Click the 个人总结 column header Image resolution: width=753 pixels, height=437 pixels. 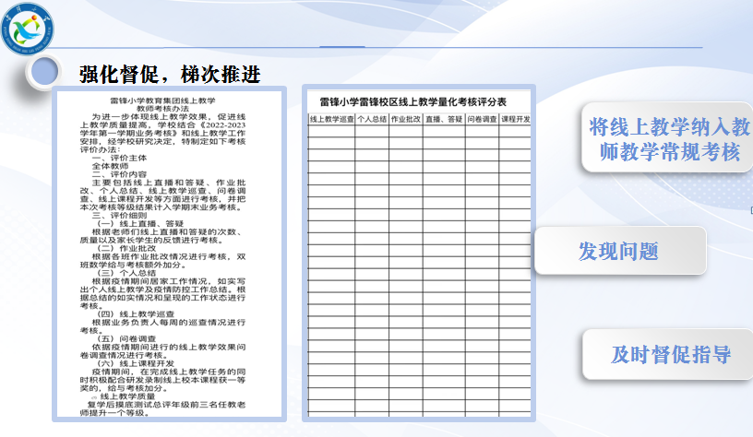tap(372, 120)
